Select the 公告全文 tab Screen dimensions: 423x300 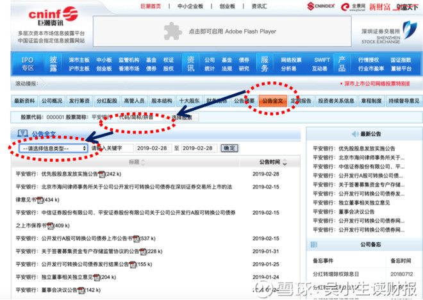coord(272,101)
